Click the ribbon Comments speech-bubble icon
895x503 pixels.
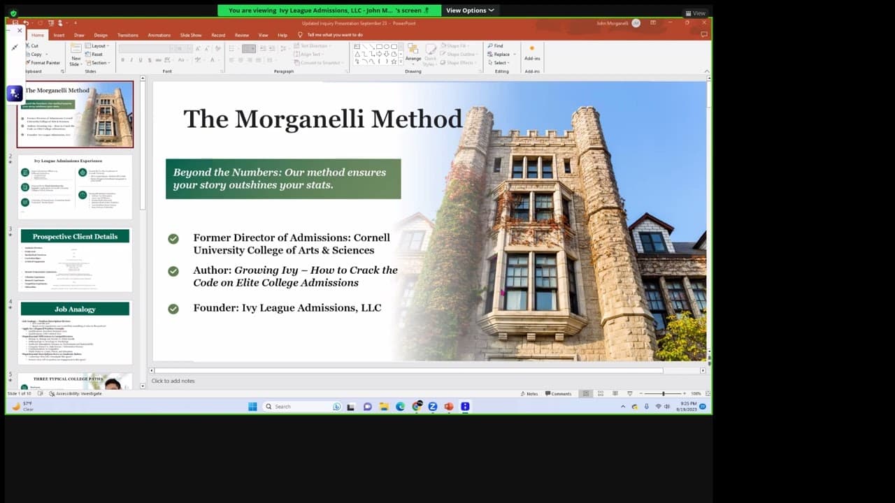[704, 35]
